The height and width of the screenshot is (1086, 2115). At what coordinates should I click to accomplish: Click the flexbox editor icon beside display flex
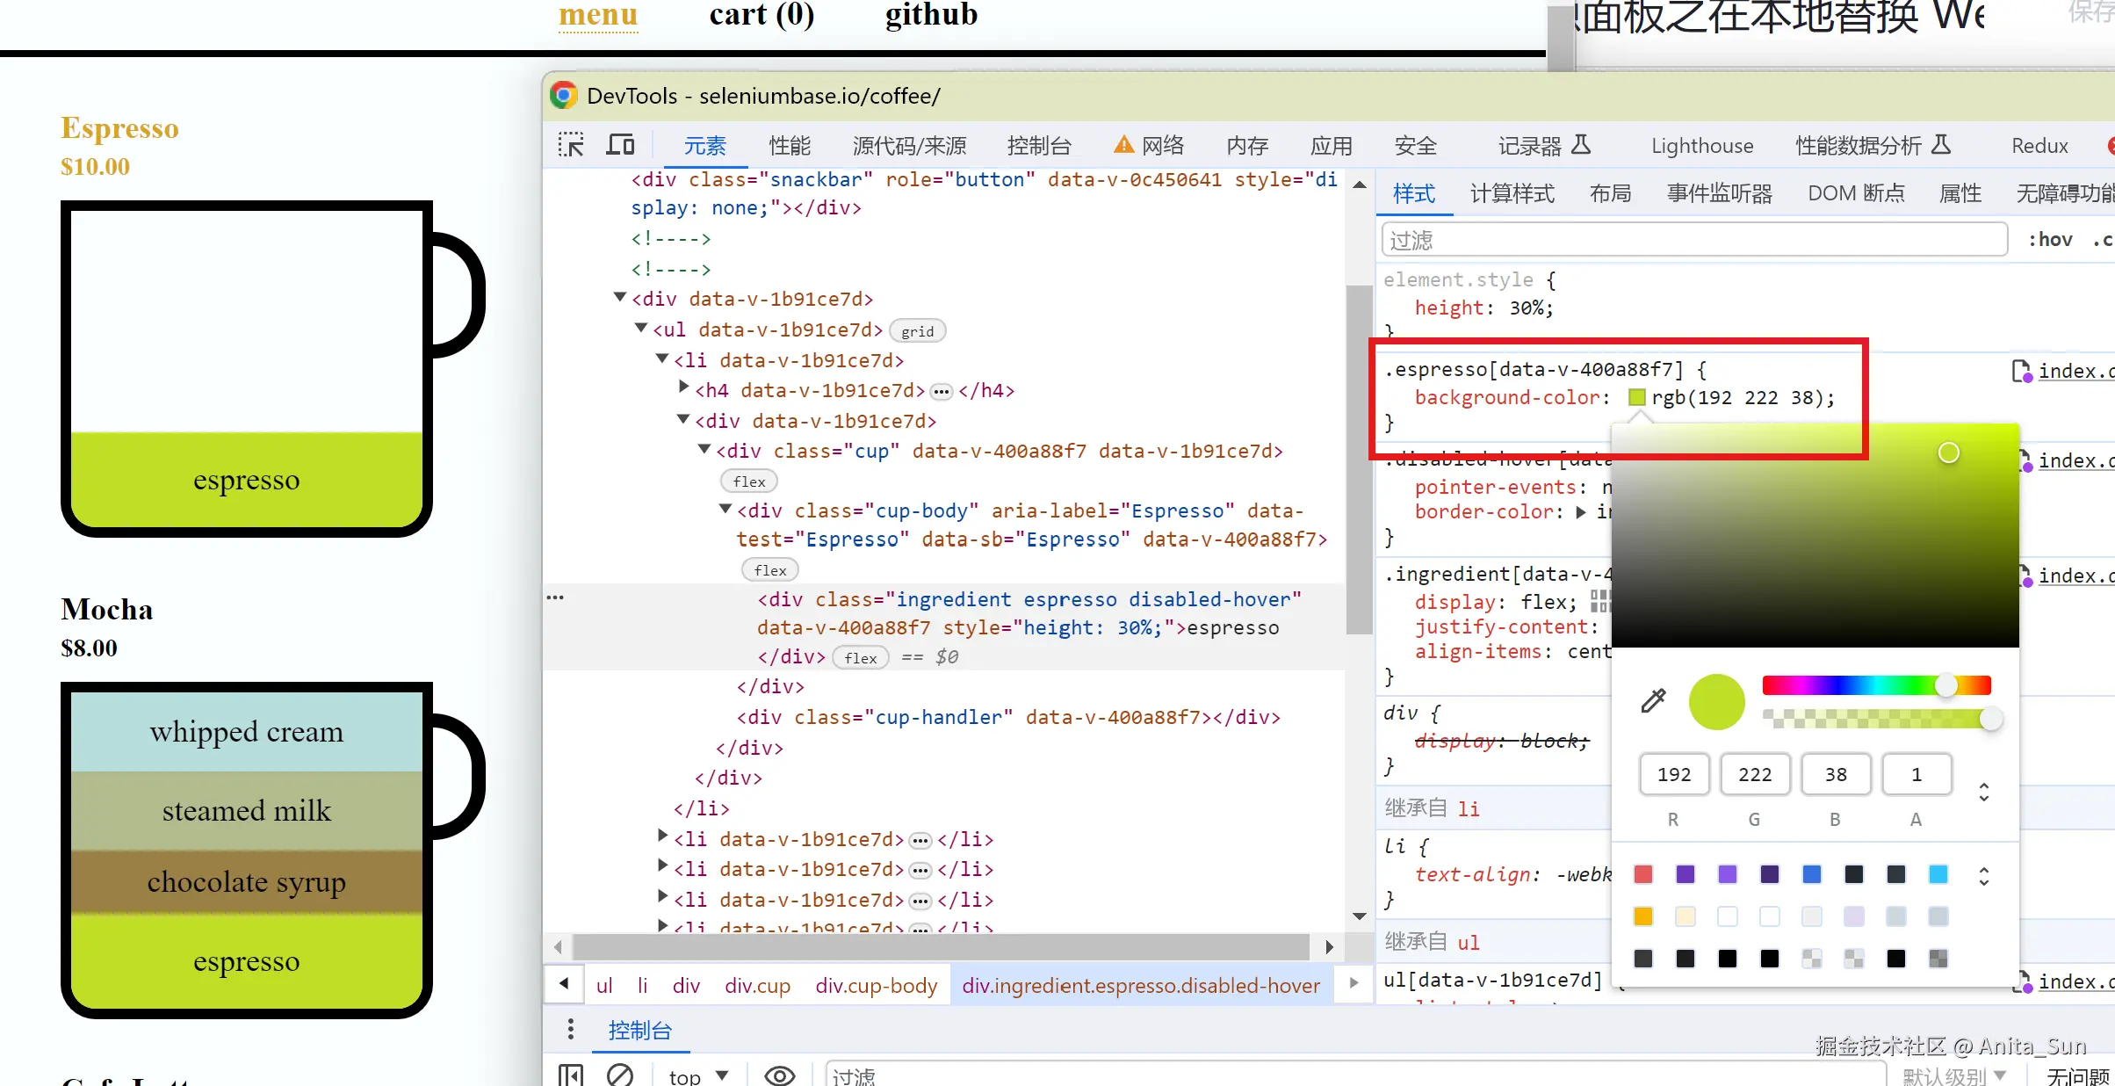click(1599, 602)
